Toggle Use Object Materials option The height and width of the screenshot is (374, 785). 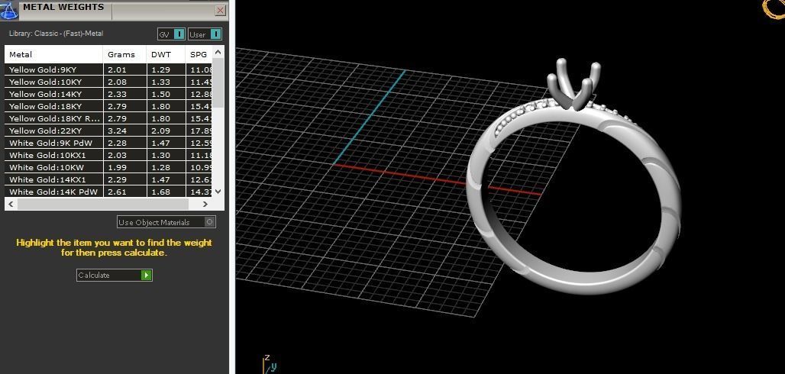(x=166, y=222)
